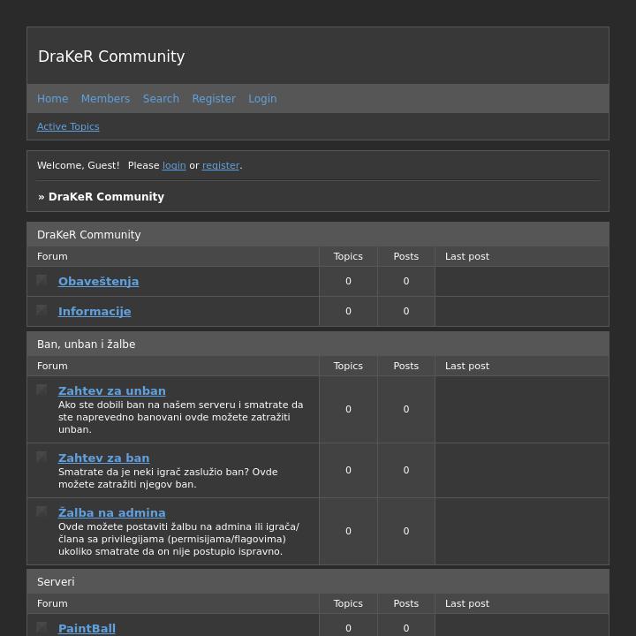Open the Obaveštenja forum

[x=98, y=281]
